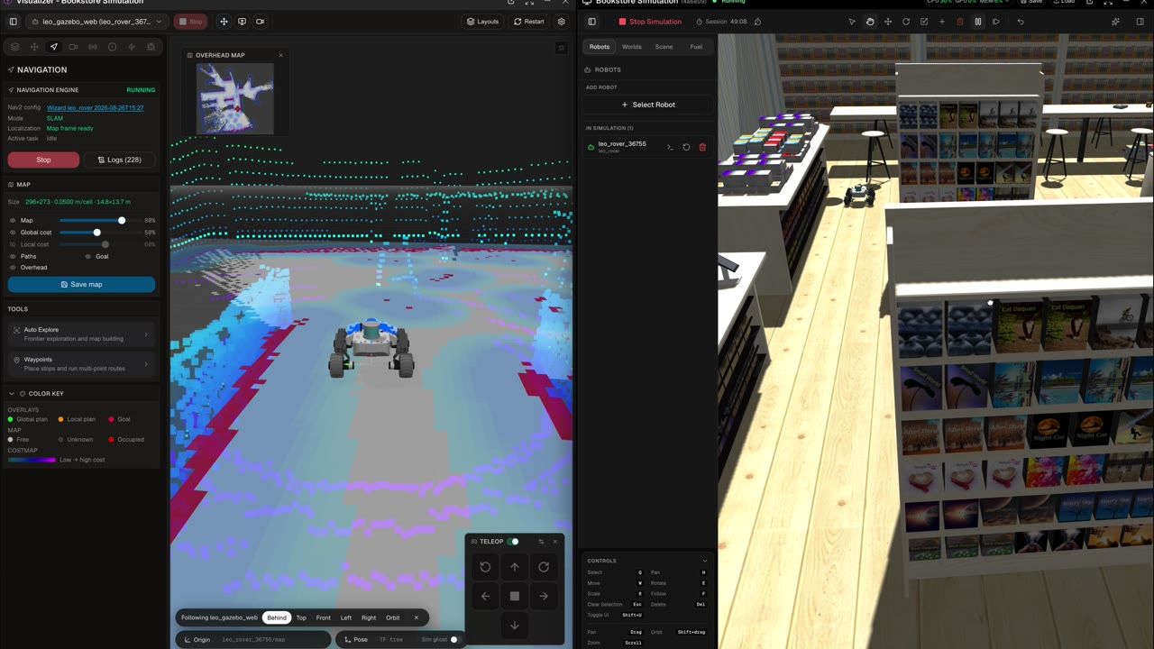Select the scale/edit tool in simulation toolbar
Viewport: 1154px width, 649px height.
(x=924, y=22)
